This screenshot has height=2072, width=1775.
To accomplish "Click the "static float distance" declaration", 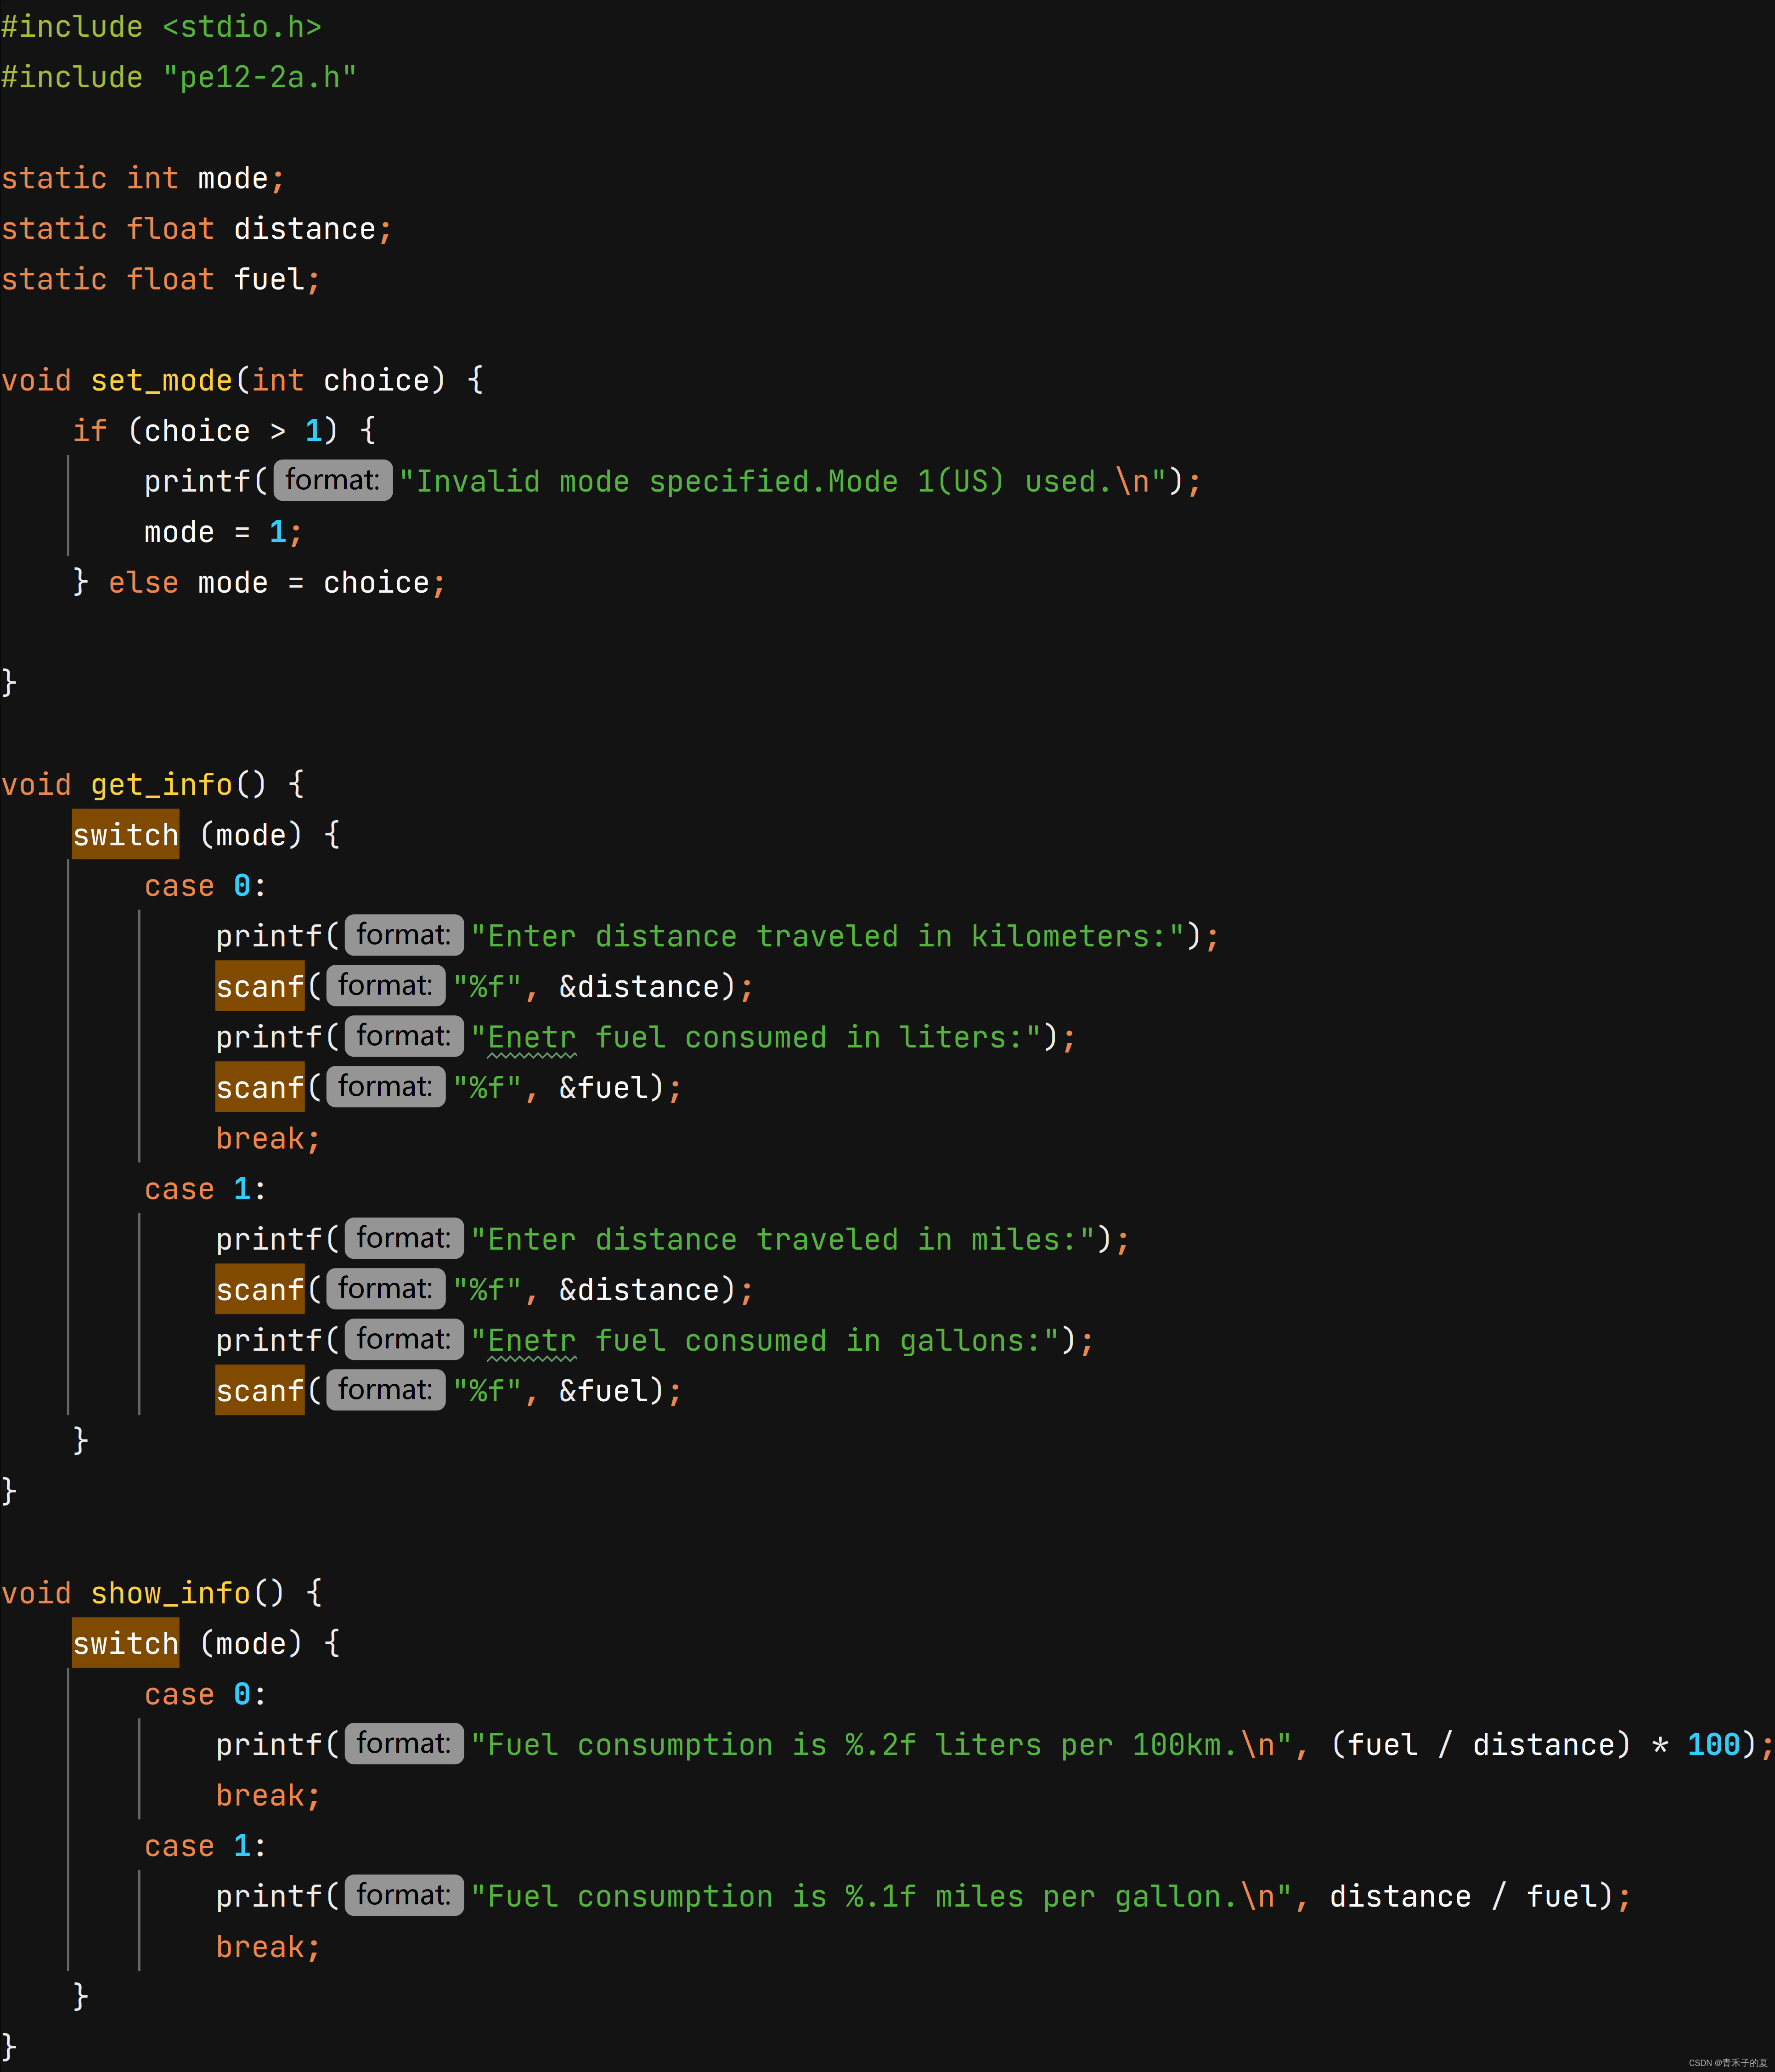I will [x=196, y=229].
